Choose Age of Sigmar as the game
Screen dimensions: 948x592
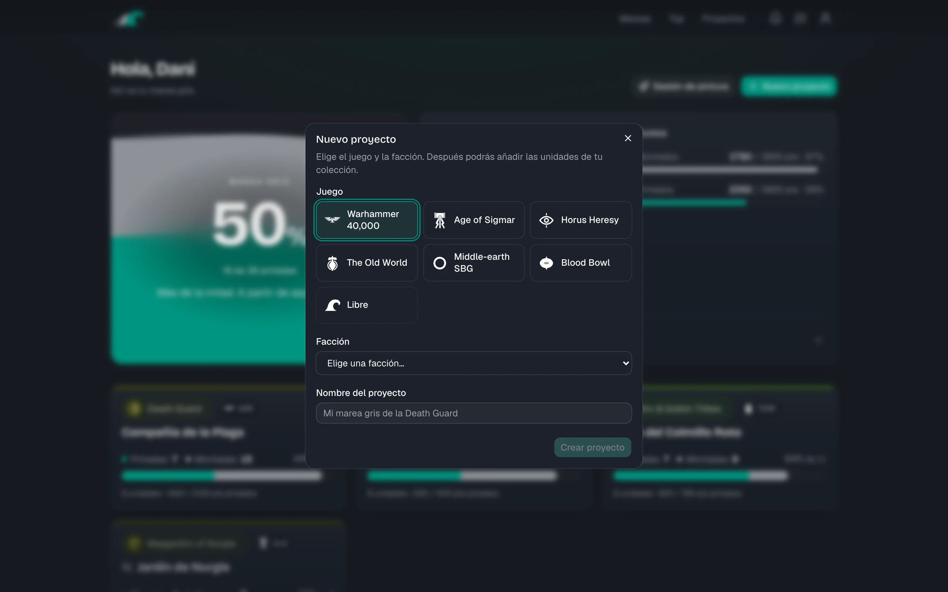click(x=474, y=220)
